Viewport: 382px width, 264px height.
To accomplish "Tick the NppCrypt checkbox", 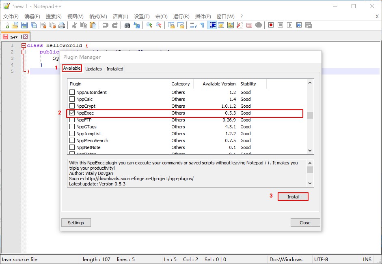I will [x=72, y=106].
